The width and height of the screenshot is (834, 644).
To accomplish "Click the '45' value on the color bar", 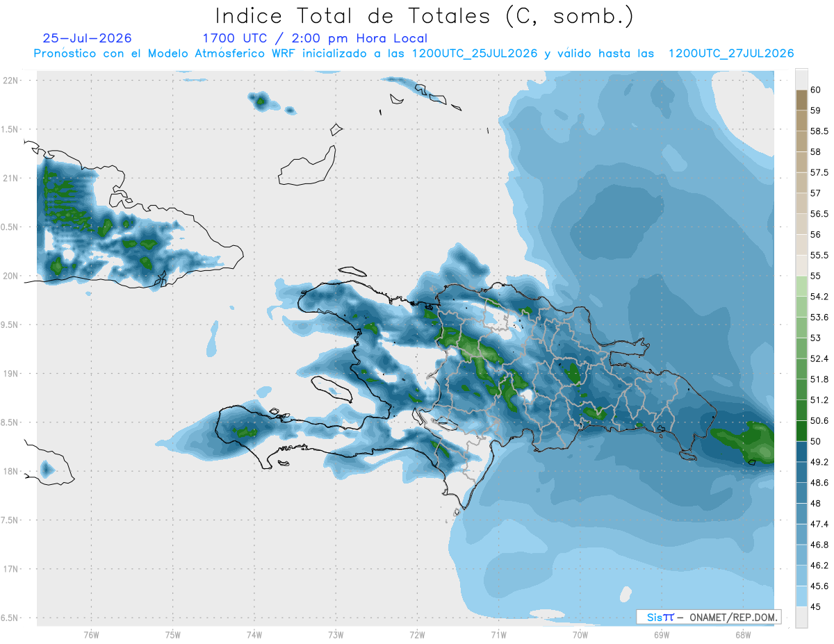I will 817,608.
